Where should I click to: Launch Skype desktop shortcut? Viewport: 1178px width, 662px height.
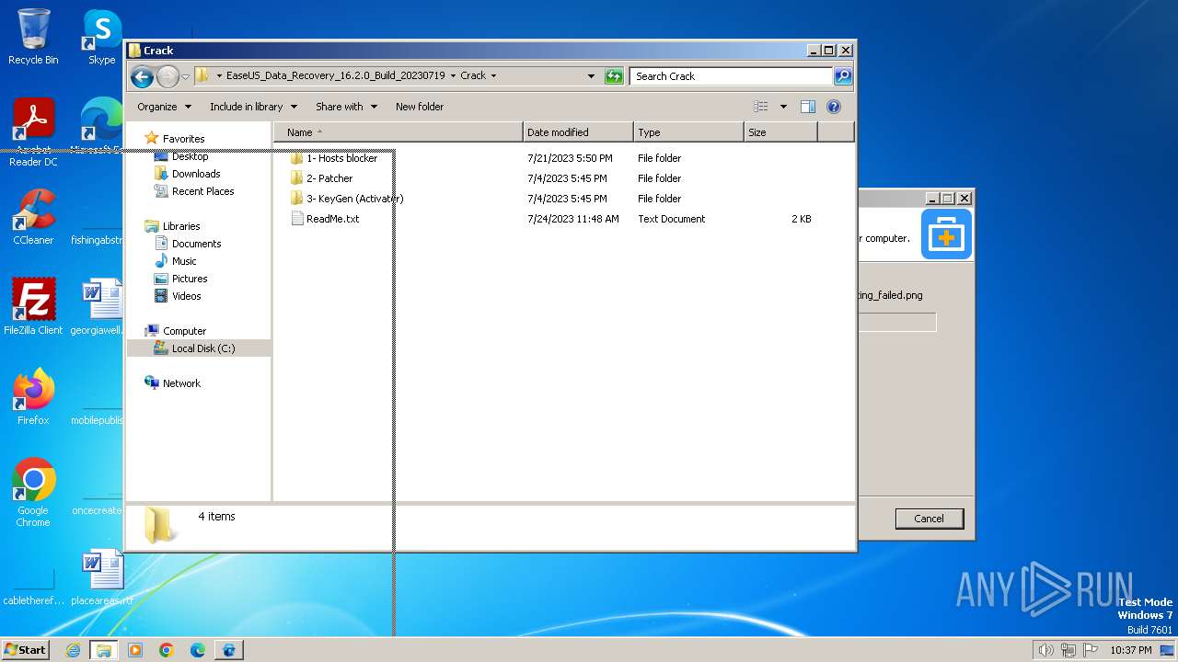[101, 37]
